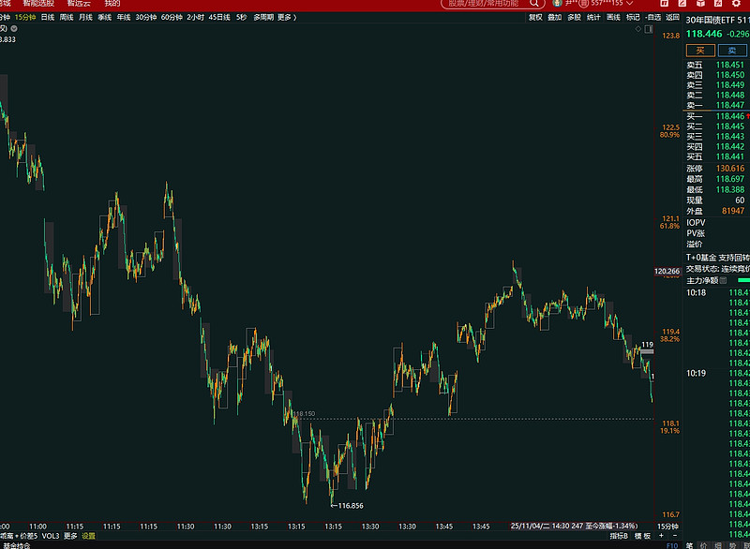The height and width of the screenshot is (549, 750).
Task: Open the settings gear icon
Action: [x=735, y=4]
